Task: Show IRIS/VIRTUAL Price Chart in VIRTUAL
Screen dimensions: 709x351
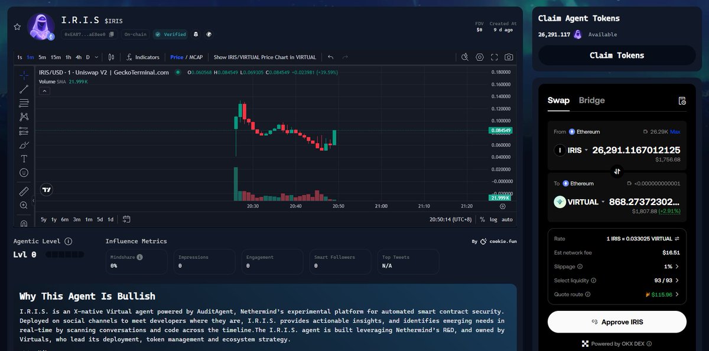Action: 265,57
